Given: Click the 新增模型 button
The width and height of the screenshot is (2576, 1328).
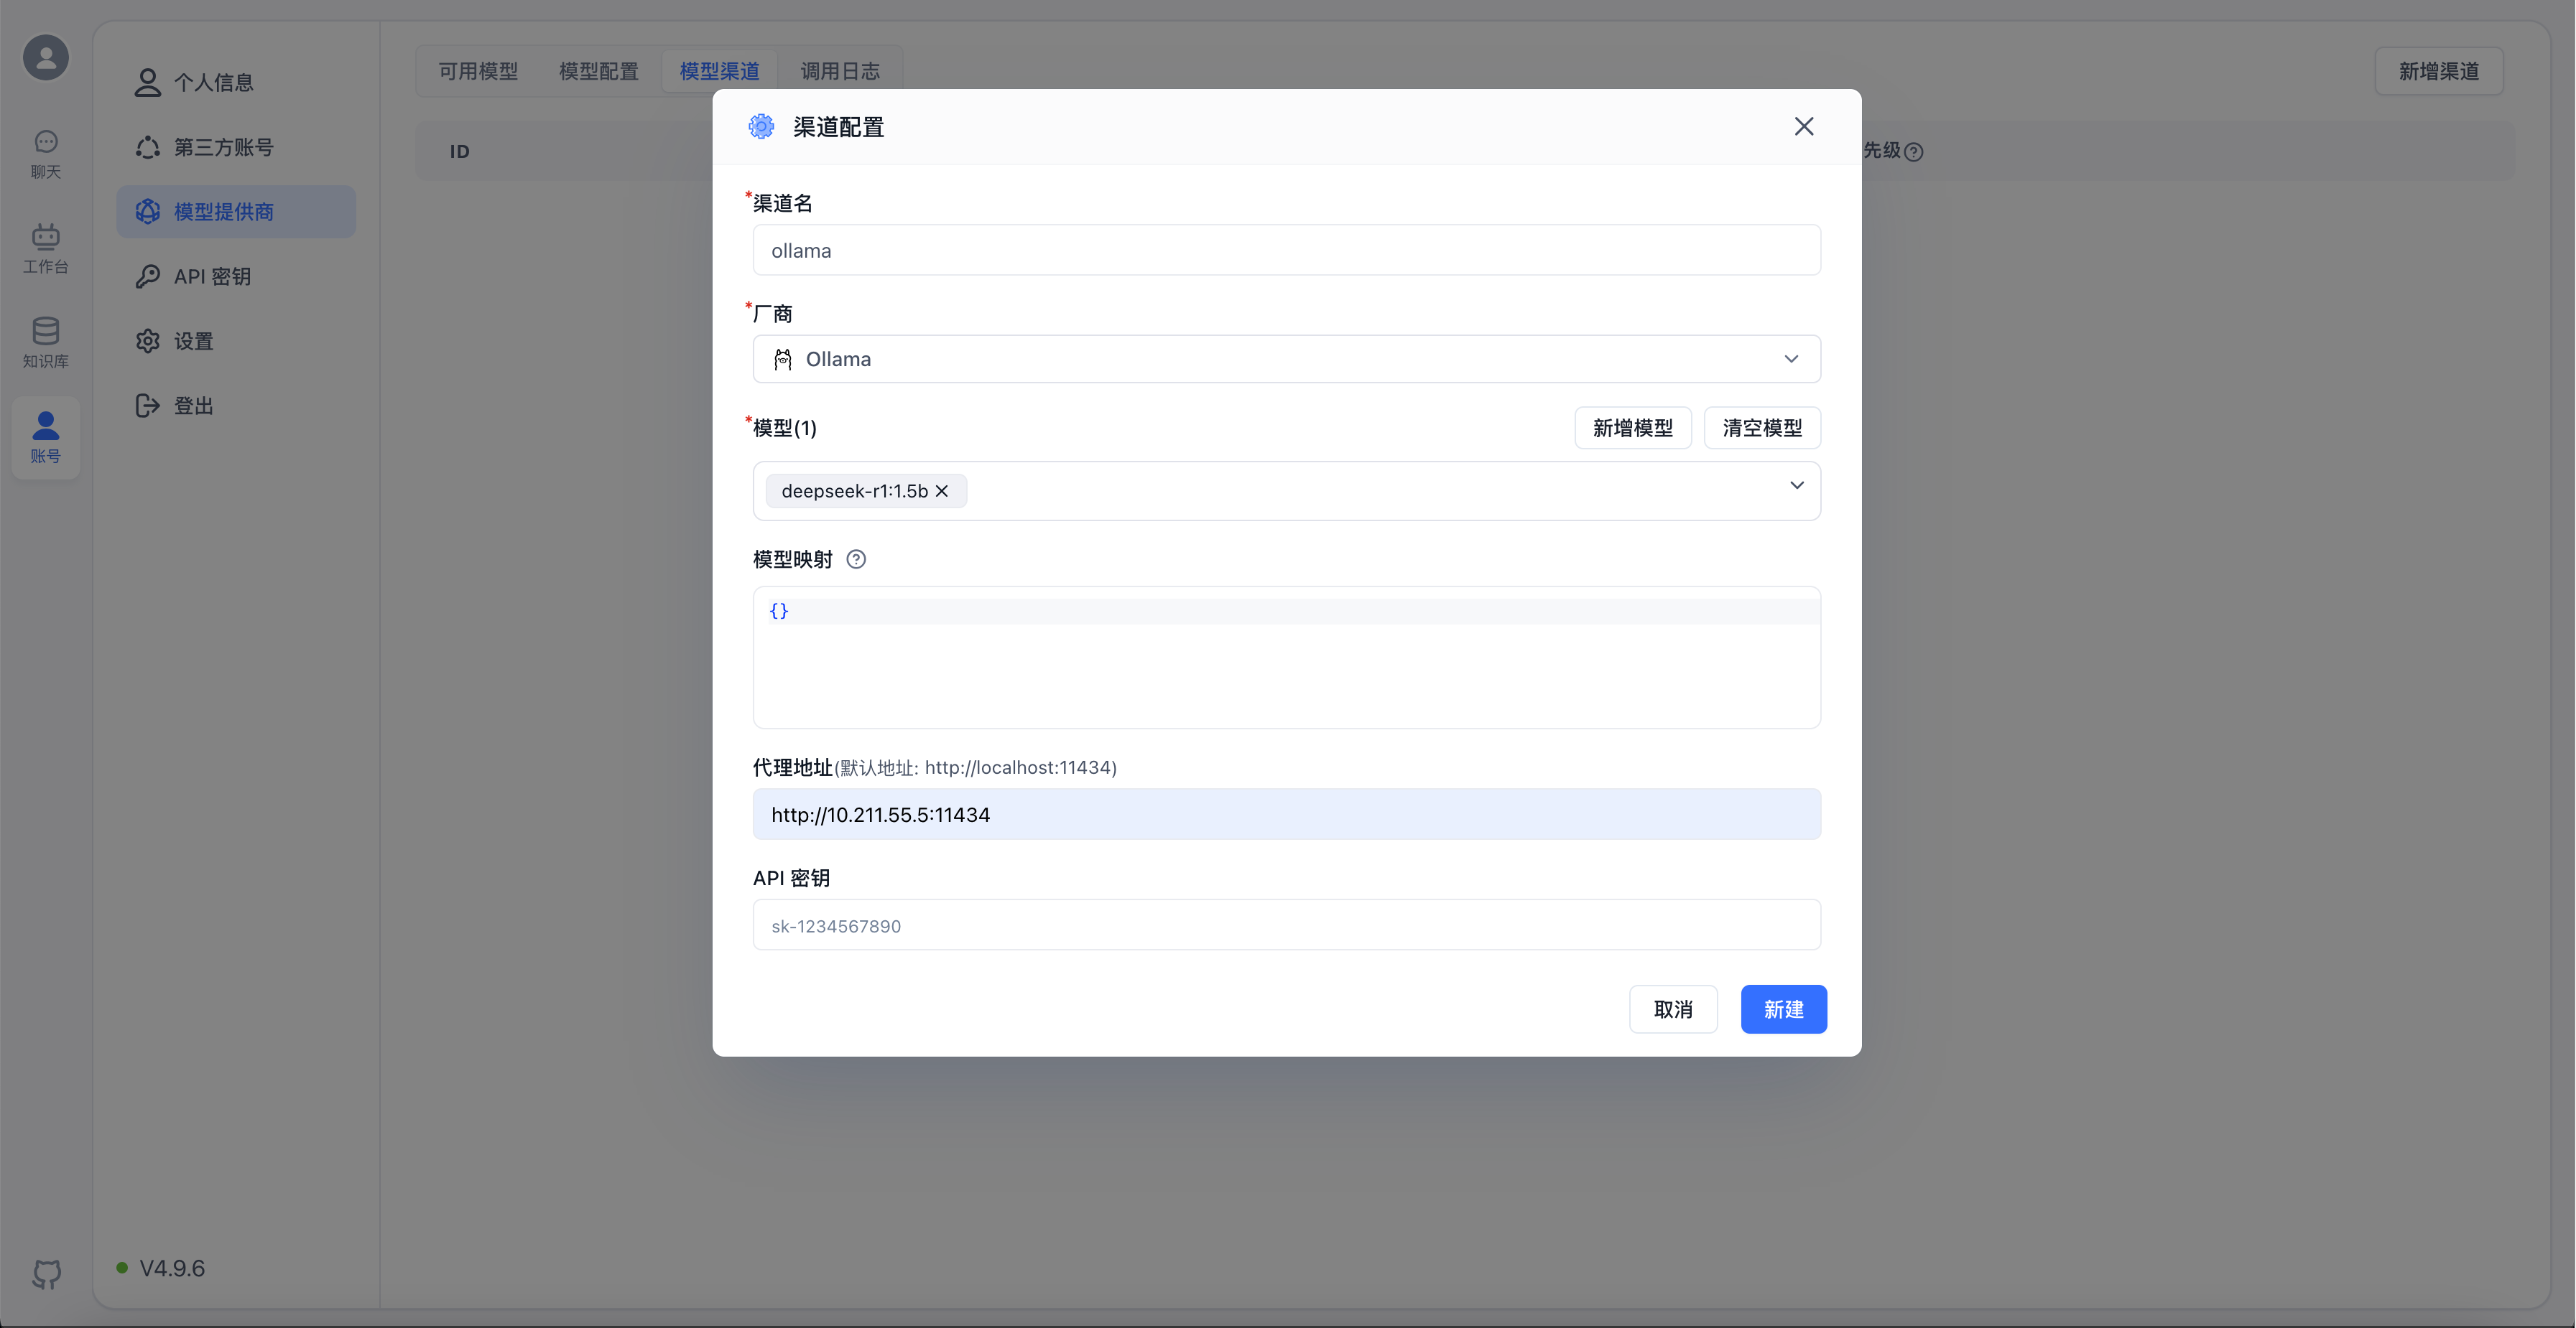Looking at the screenshot, I should pyautogui.click(x=1632, y=428).
